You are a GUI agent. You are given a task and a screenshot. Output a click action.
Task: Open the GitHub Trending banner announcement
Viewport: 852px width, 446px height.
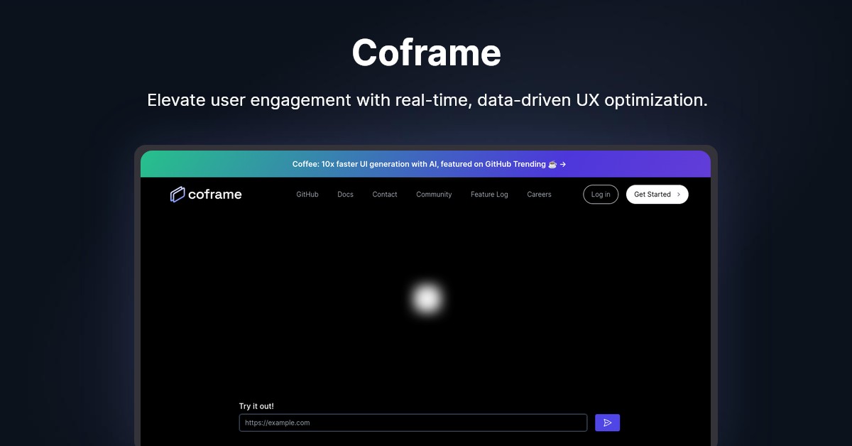tap(426, 163)
